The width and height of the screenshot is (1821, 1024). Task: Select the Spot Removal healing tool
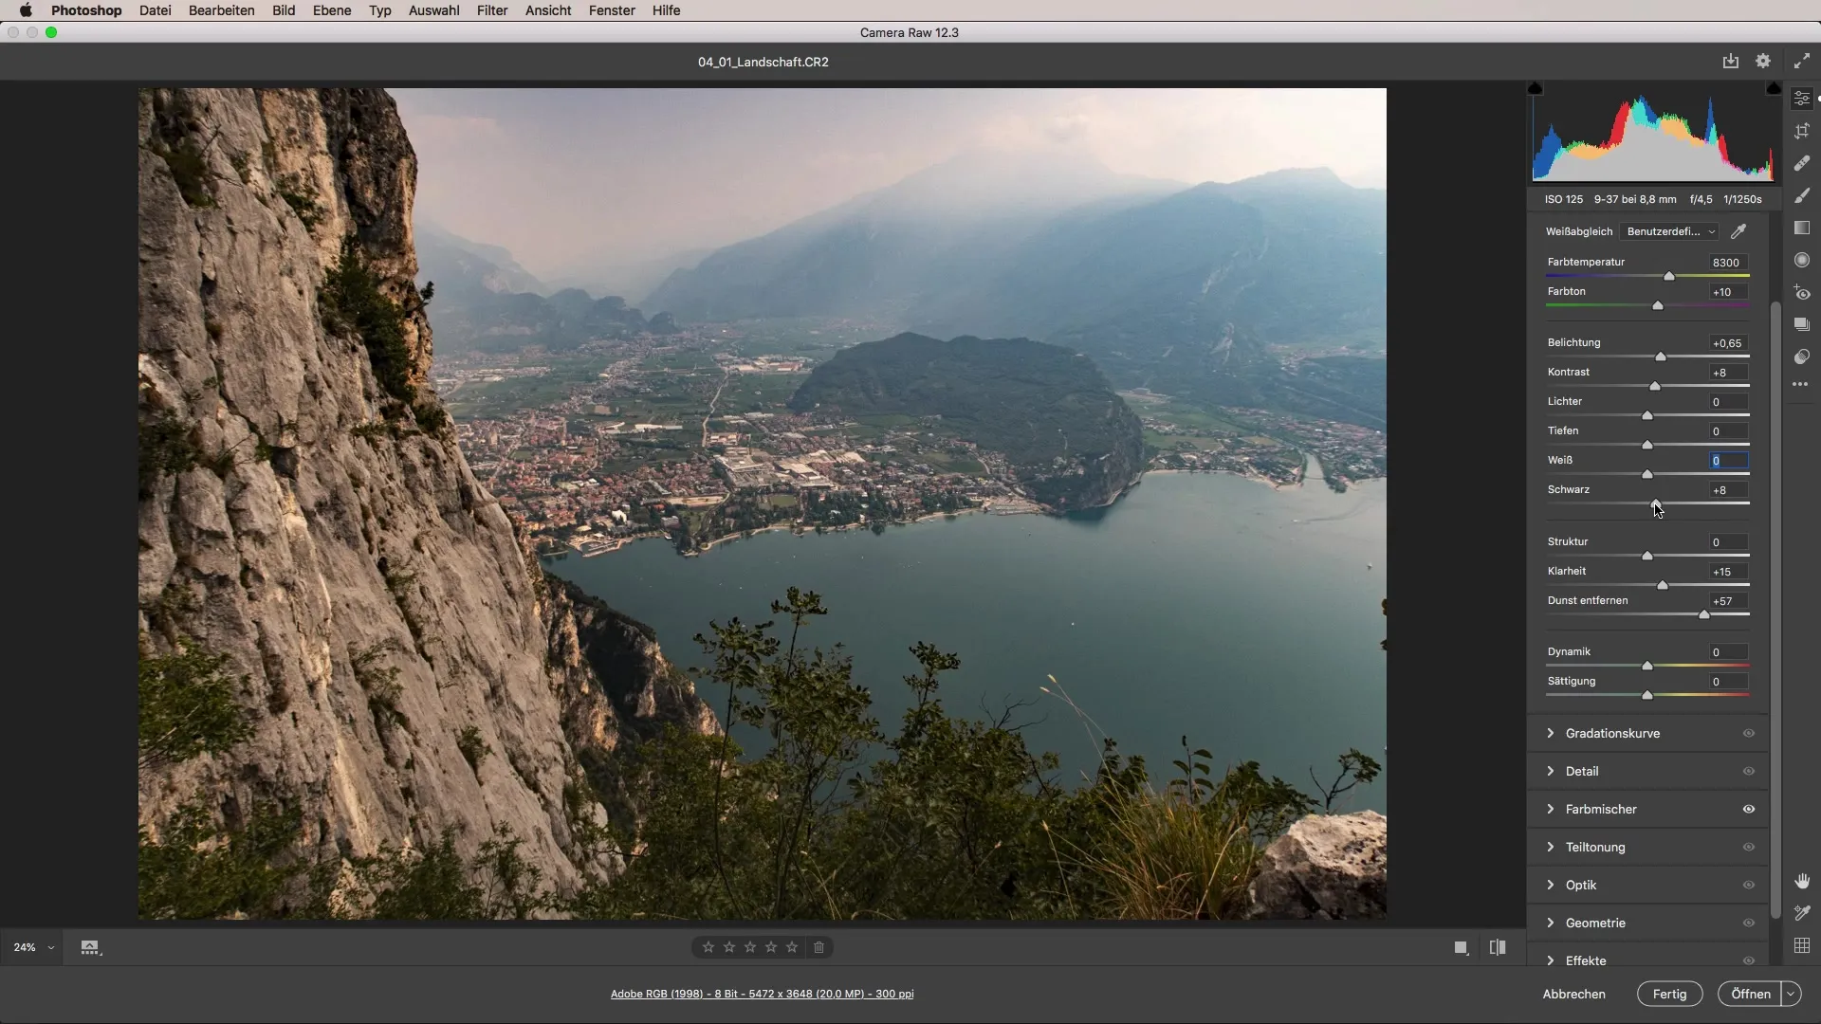(1802, 164)
